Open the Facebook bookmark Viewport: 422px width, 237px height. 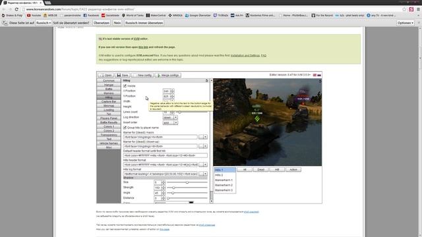(91, 16)
